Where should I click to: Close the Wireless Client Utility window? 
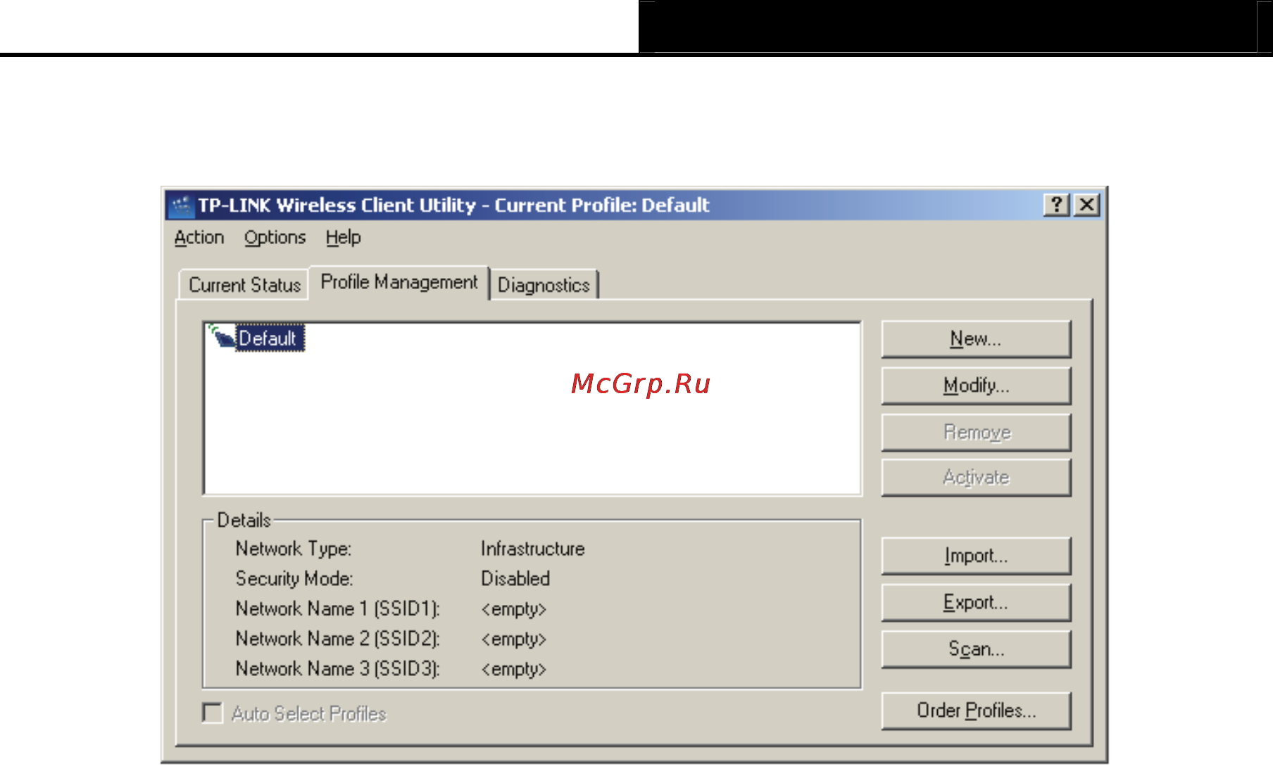click(x=1087, y=205)
